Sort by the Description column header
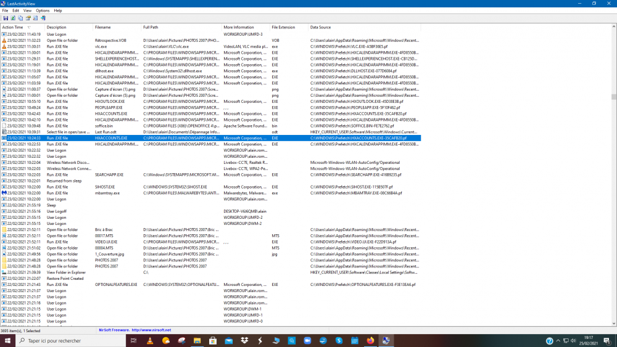Image resolution: width=617 pixels, height=347 pixels. pyautogui.click(x=69, y=28)
